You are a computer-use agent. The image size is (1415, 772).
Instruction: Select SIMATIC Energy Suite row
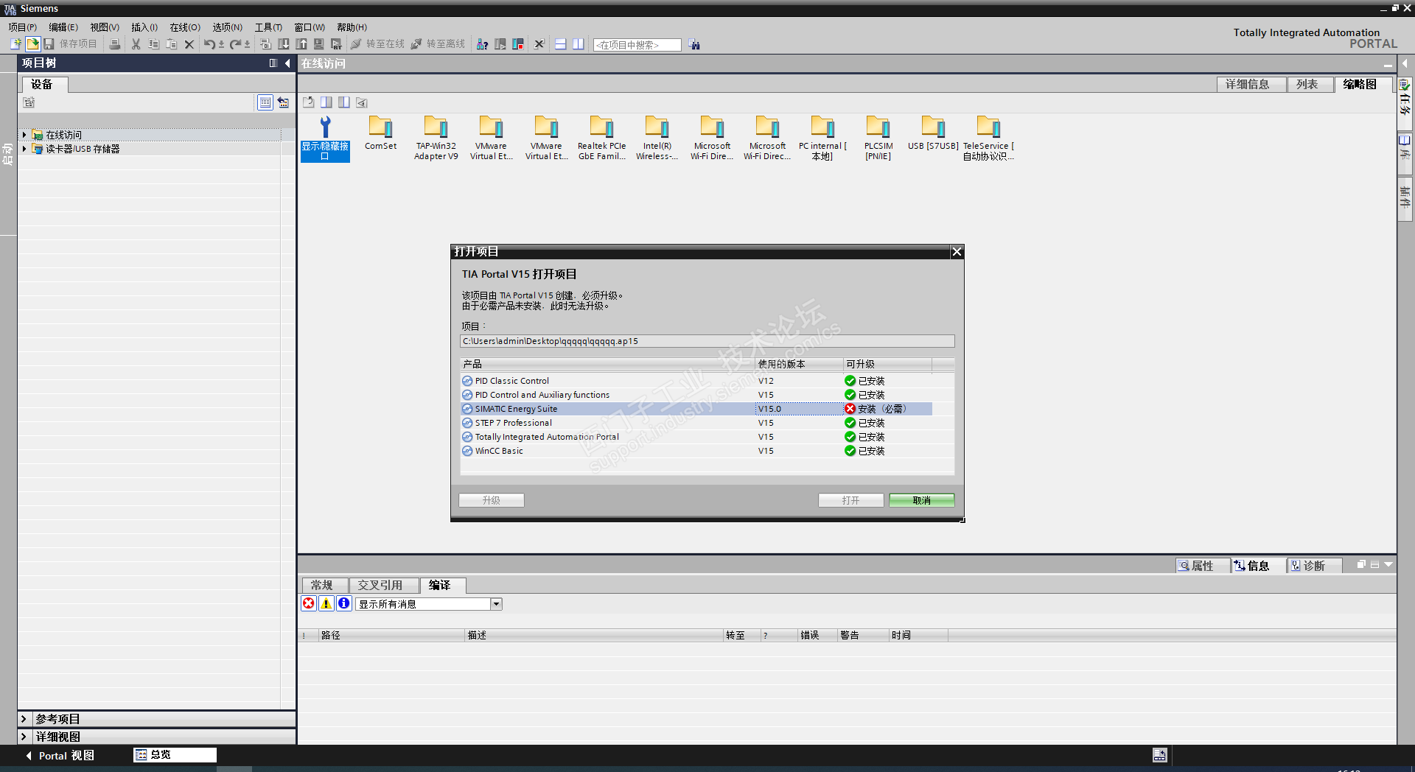(696, 409)
